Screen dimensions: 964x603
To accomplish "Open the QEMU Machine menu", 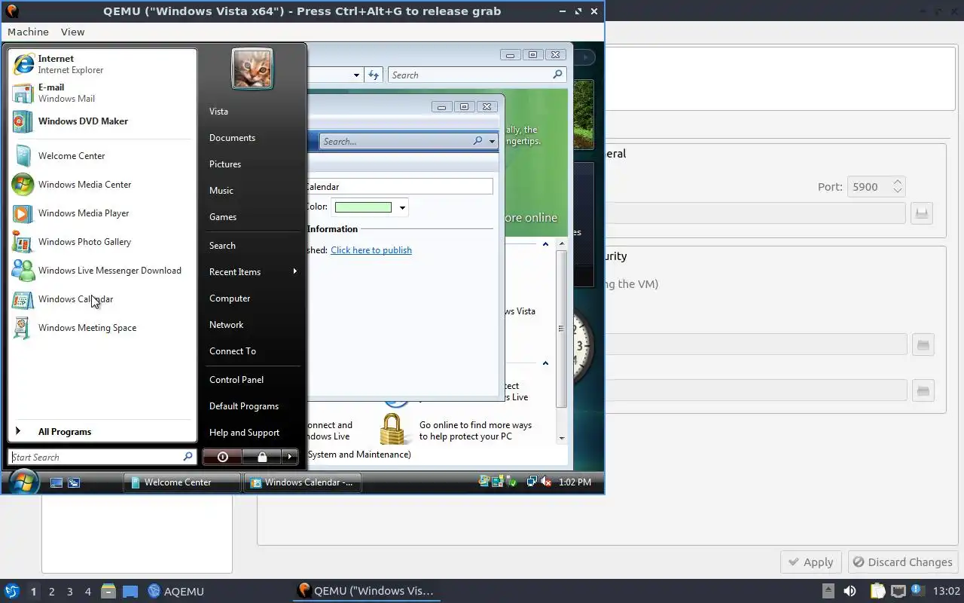I will [28, 32].
